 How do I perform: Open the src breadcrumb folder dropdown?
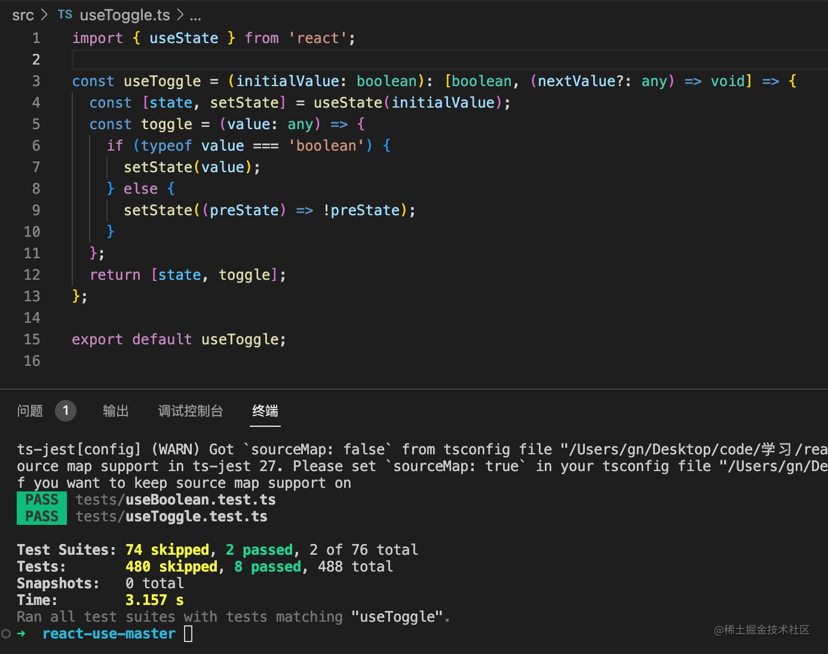pyautogui.click(x=23, y=15)
